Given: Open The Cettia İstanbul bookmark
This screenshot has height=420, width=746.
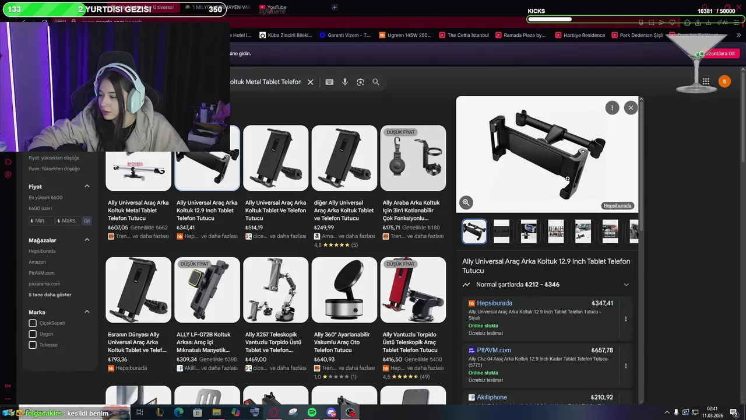Looking at the screenshot, I should pos(464,35).
